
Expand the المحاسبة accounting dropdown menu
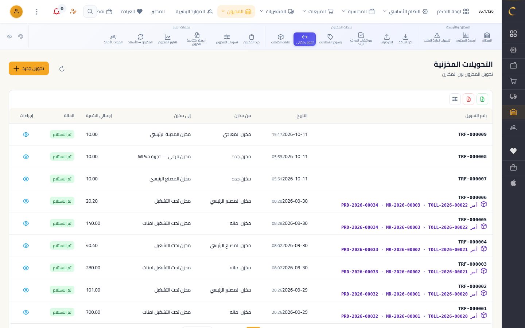[x=358, y=12]
